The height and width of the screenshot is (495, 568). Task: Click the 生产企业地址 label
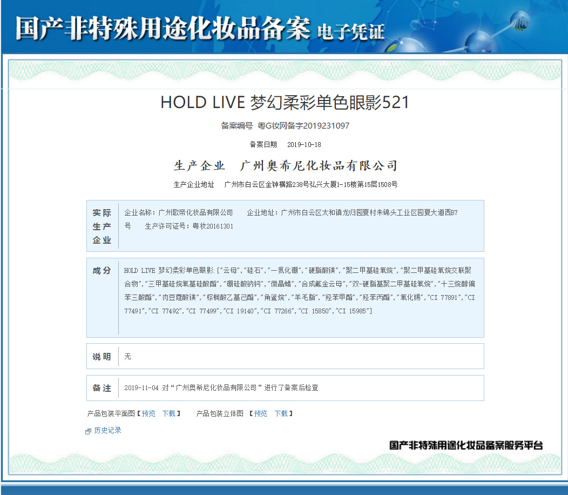194,185
